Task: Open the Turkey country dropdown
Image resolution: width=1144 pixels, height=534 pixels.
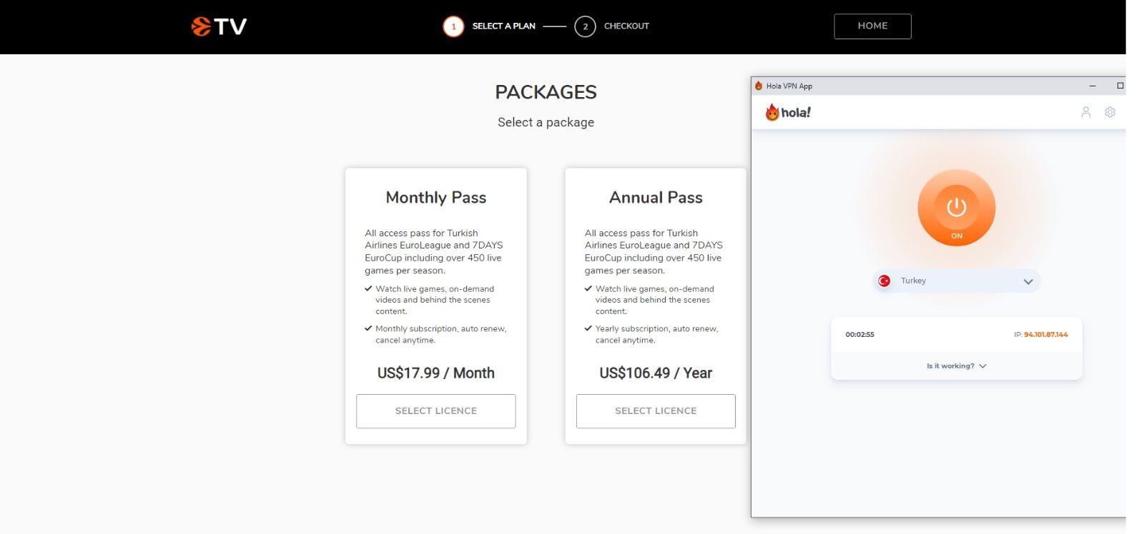Action: click(956, 281)
